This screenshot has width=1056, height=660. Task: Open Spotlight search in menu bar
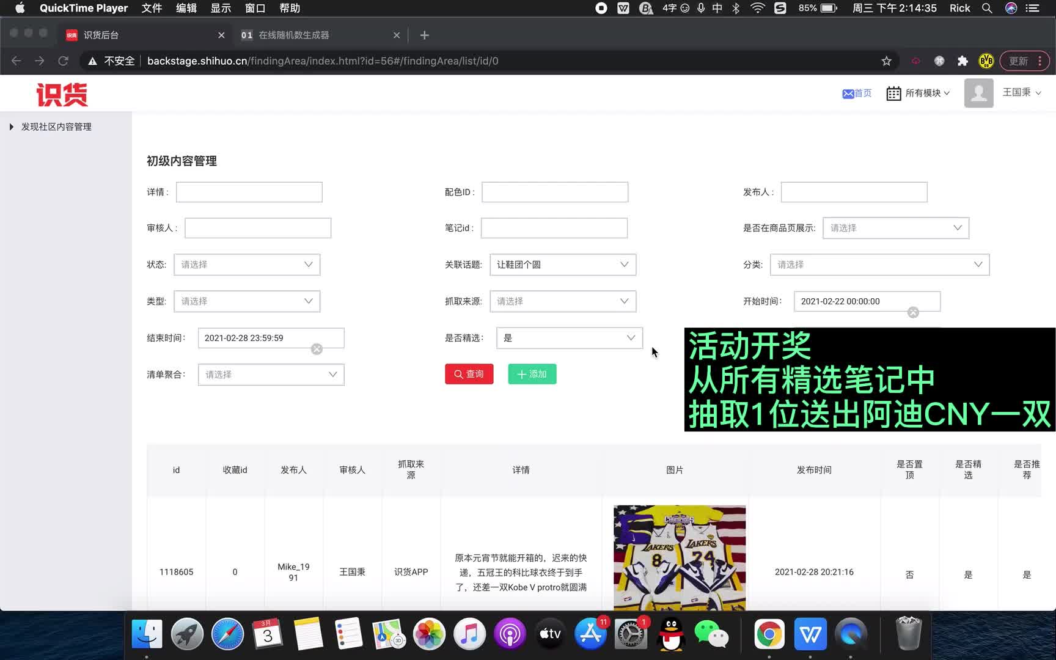click(986, 8)
